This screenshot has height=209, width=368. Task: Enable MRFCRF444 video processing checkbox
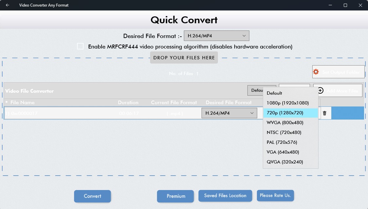[80, 46]
